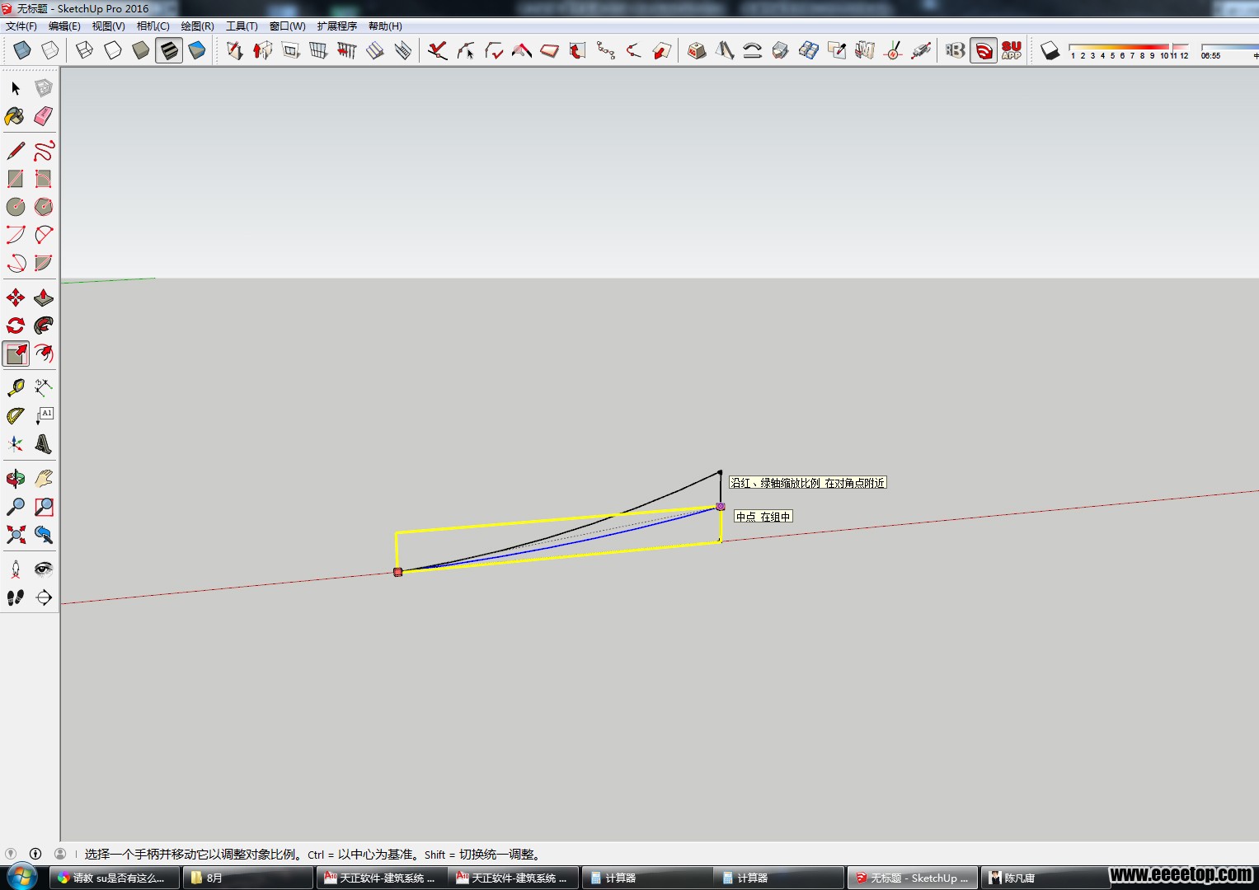Open the 绘图(R) menu
The height and width of the screenshot is (890, 1259).
coord(197,26)
